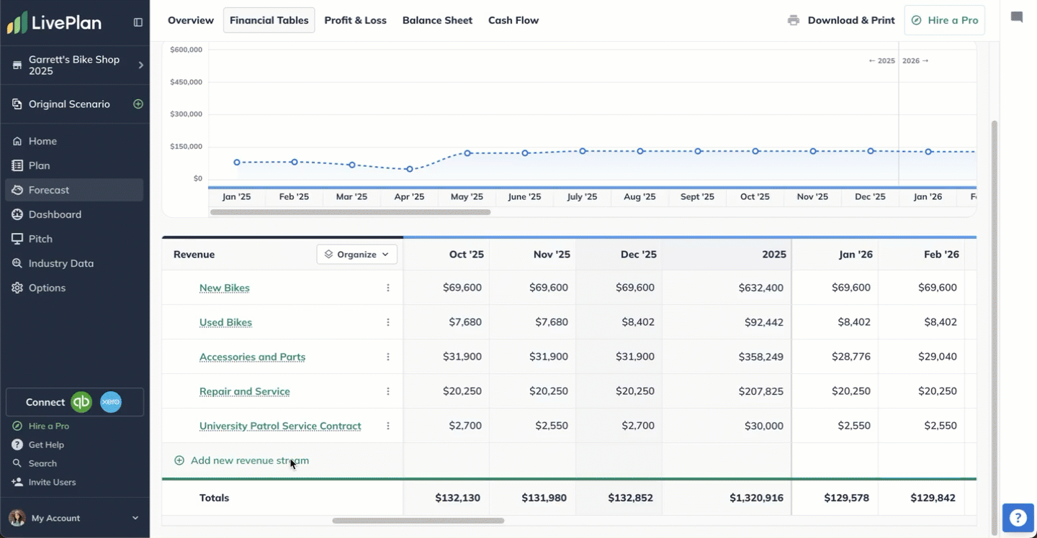This screenshot has height=538, width=1037.
Task: Add a new scenario with plus icon
Action: click(138, 104)
